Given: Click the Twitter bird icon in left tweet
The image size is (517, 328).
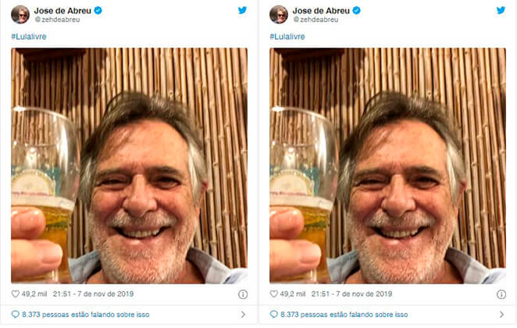Looking at the screenshot, I should click(242, 10).
